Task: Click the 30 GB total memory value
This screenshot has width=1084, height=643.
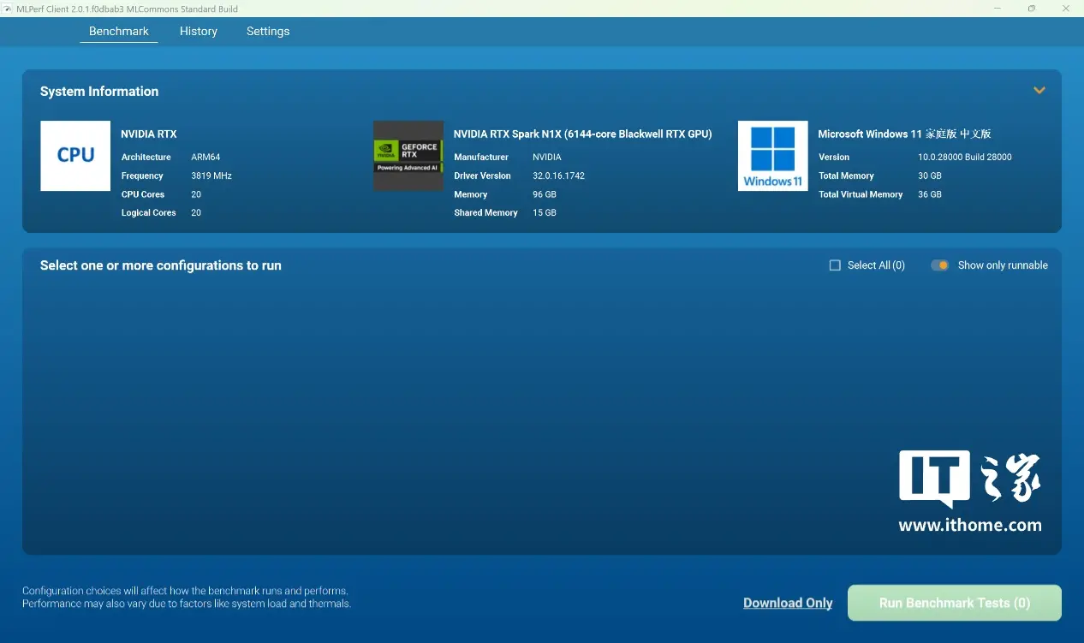Action: (x=930, y=176)
